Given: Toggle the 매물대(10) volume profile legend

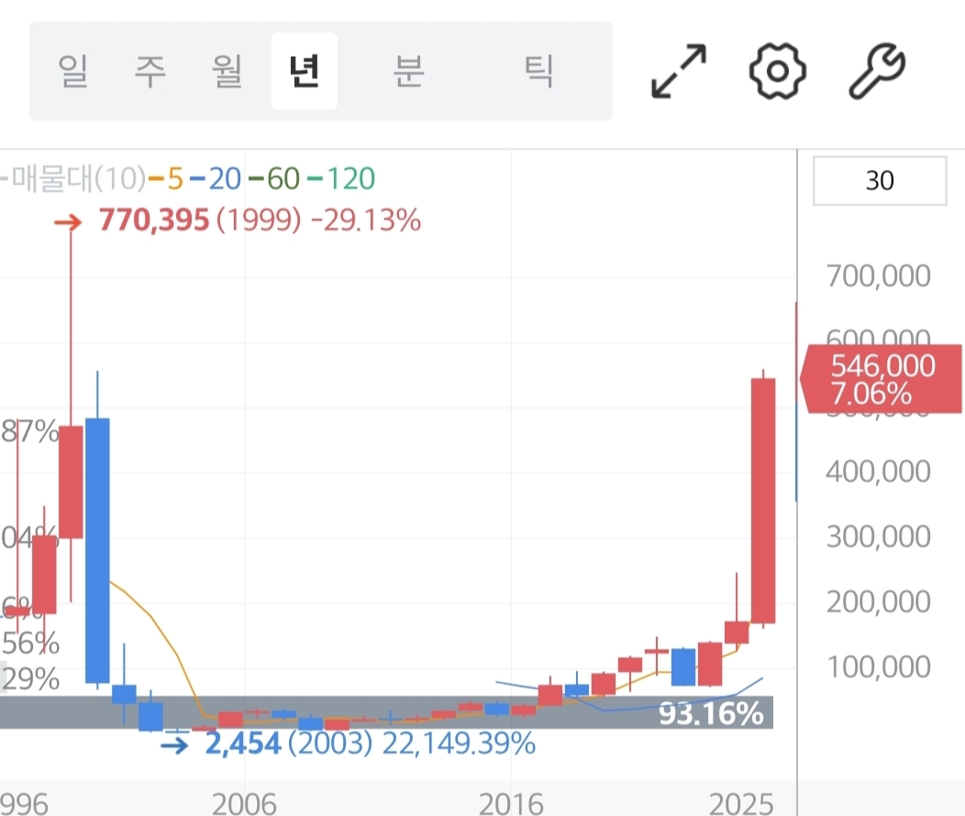Looking at the screenshot, I should click(x=75, y=178).
